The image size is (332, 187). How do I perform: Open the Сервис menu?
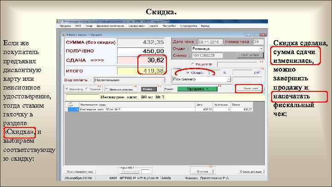tap(154, 26)
